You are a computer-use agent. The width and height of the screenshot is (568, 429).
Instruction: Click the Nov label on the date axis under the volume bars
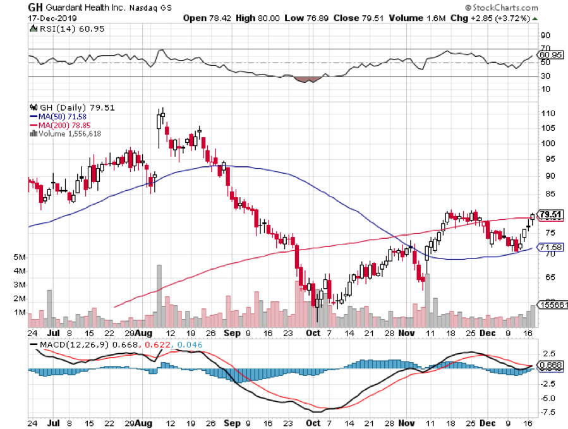coord(406,333)
